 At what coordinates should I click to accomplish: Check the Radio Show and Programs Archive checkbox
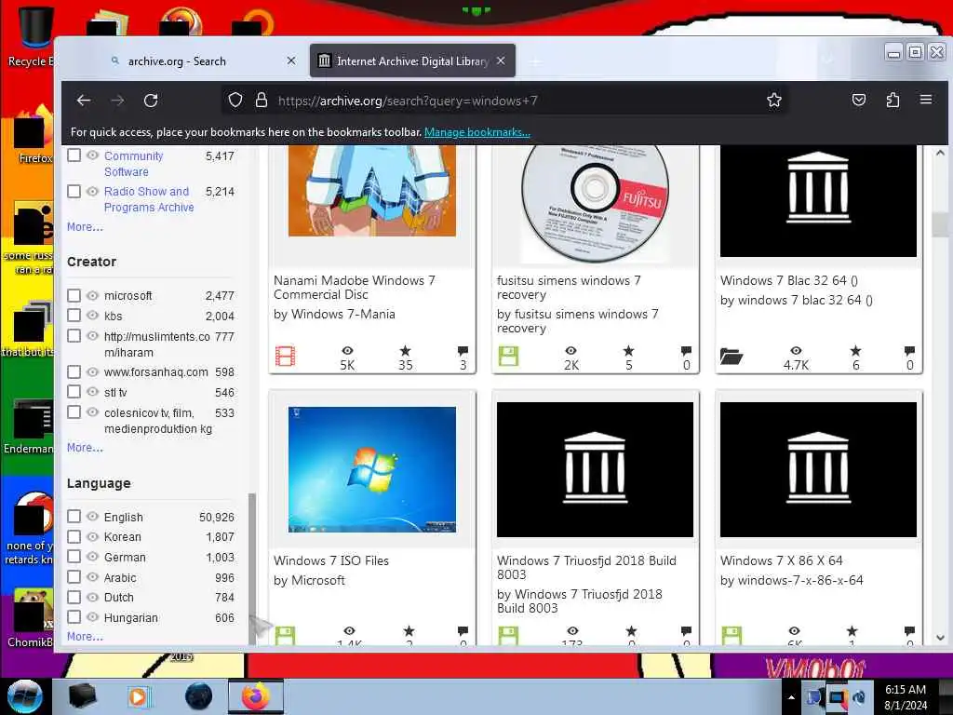point(74,192)
